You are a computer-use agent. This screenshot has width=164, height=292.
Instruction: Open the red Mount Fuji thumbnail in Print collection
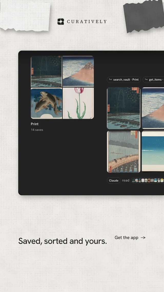click(x=78, y=71)
